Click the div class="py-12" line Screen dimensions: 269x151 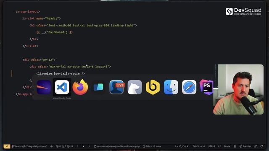(x=39, y=60)
